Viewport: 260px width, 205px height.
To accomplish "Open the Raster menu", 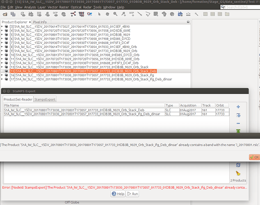I will [x=64, y=7].
